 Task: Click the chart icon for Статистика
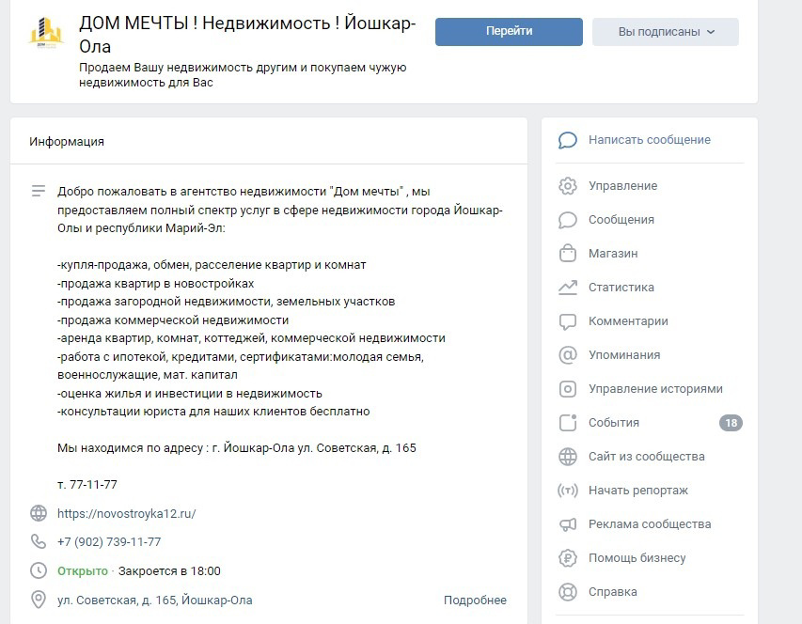tap(567, 288)
